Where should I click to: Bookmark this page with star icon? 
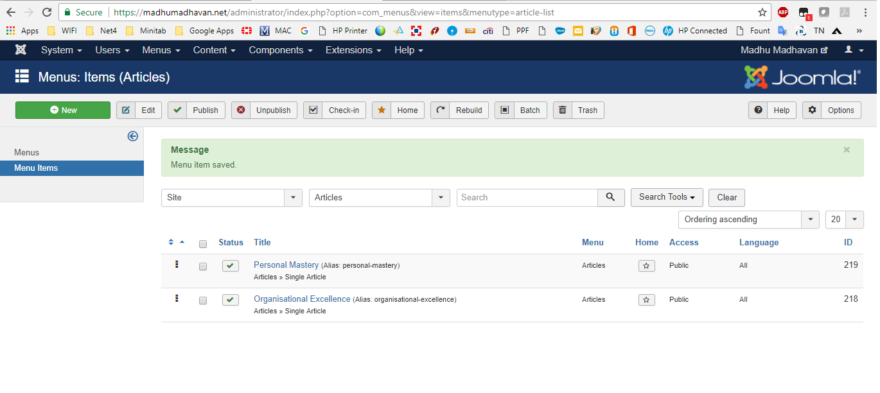(x=762, y=12)
